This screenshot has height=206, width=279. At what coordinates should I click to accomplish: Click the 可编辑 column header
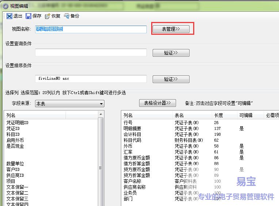click(x=246, y=115)
